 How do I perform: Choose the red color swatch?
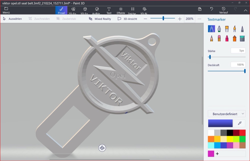(242, 133)
